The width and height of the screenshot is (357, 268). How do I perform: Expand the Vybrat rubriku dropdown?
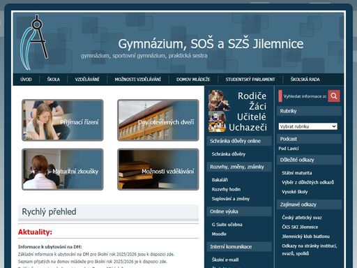coord(308,126)
